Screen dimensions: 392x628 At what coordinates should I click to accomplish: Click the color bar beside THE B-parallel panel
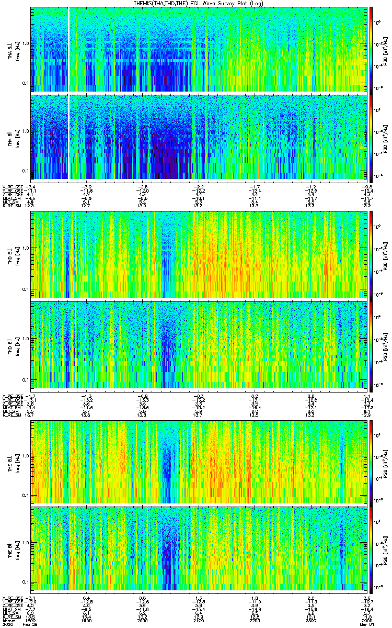click(x=371, y=549)
